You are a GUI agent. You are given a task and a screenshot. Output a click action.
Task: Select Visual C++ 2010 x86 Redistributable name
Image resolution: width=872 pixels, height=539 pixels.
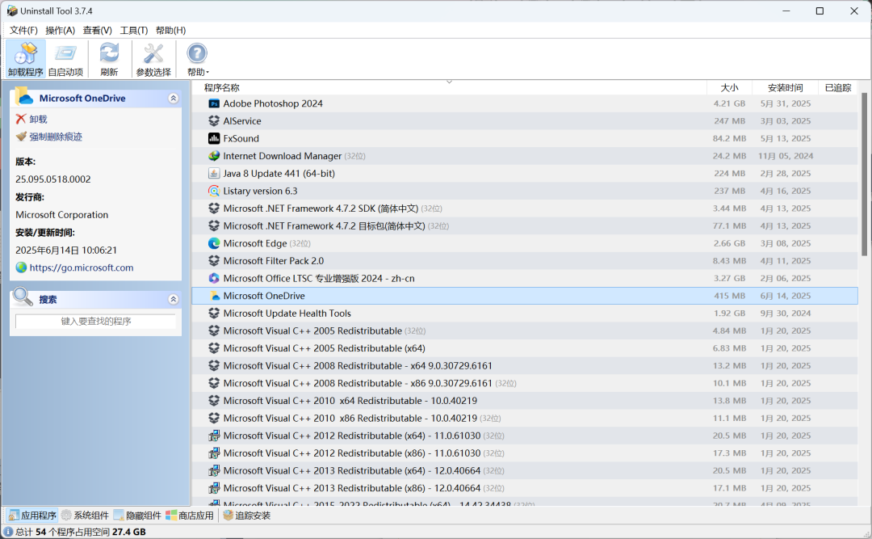350,418
